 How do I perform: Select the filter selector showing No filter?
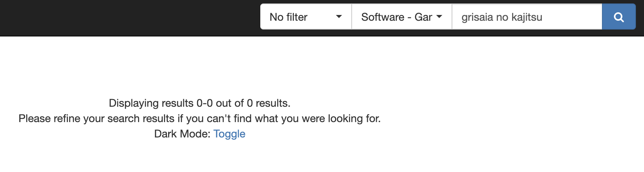click(306, 17)
